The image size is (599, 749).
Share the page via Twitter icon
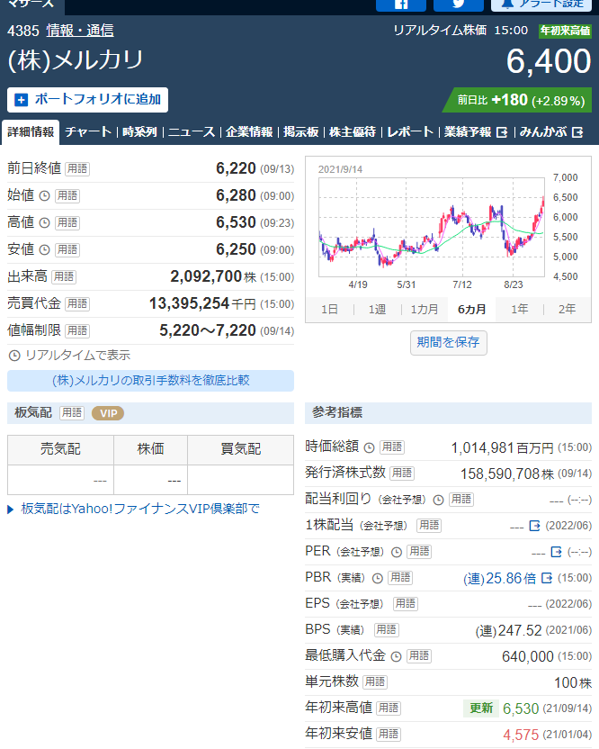[458, 5]
